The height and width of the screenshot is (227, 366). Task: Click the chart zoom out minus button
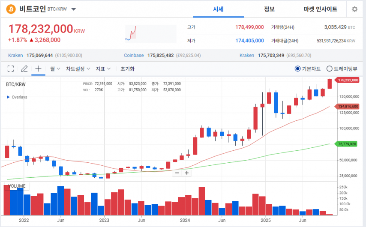177,173
